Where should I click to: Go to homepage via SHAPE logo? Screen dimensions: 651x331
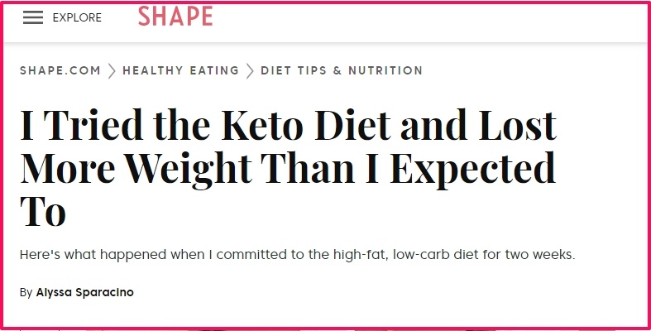[x=175, y=17]
